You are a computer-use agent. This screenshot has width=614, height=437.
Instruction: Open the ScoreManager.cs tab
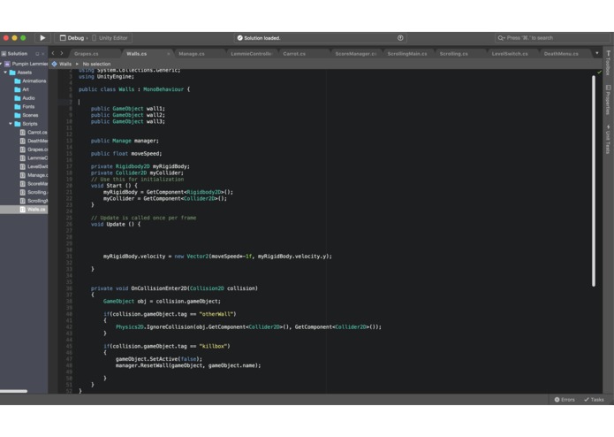(355, 54)
